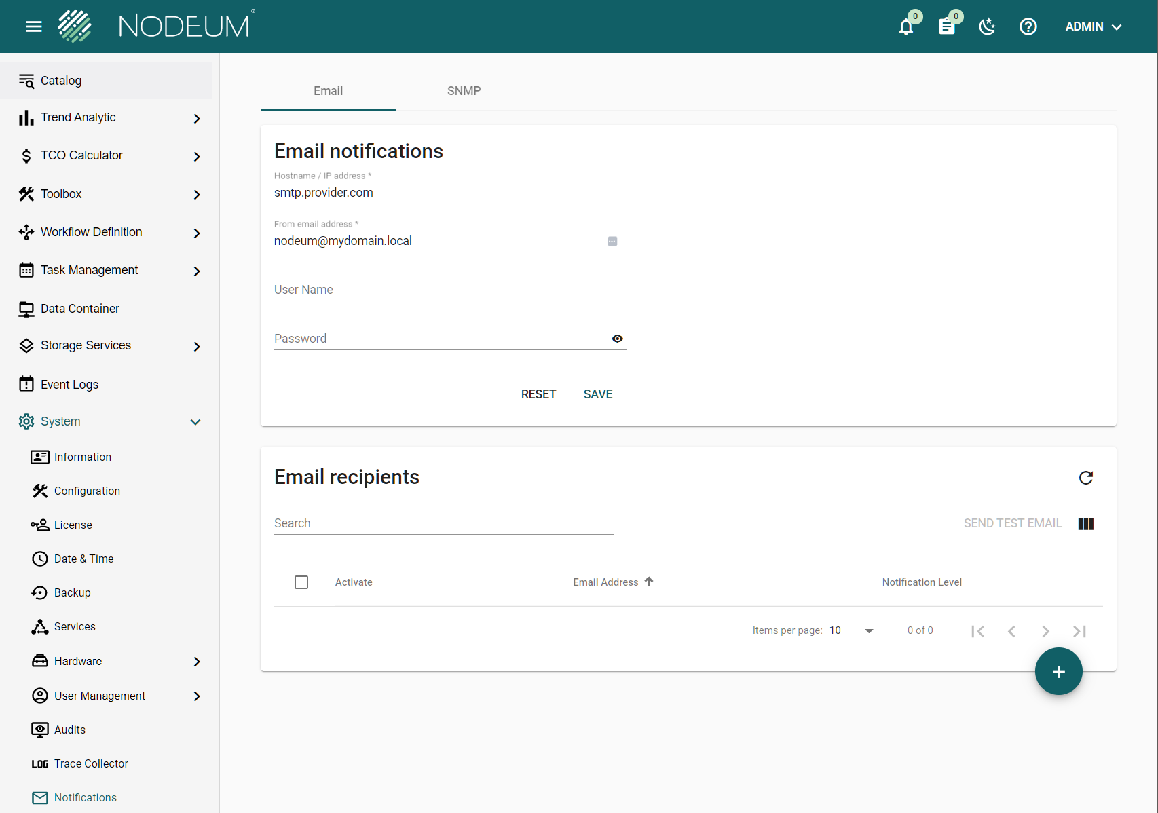Go to the last page

tap(1079, 631)
